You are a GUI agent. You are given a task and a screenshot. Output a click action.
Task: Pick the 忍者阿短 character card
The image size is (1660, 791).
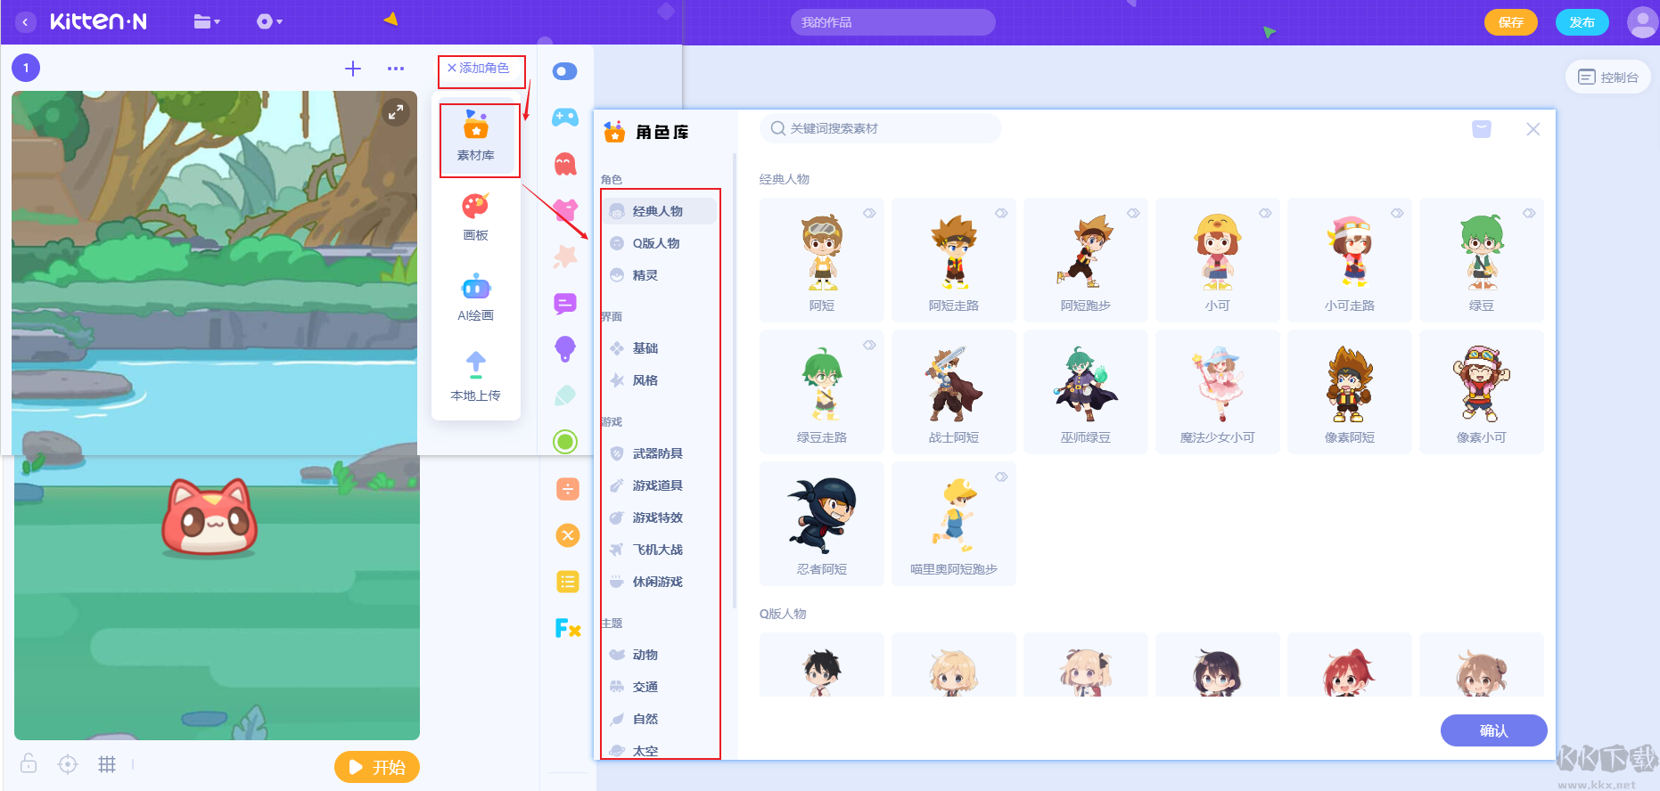[x=822, y=524]
